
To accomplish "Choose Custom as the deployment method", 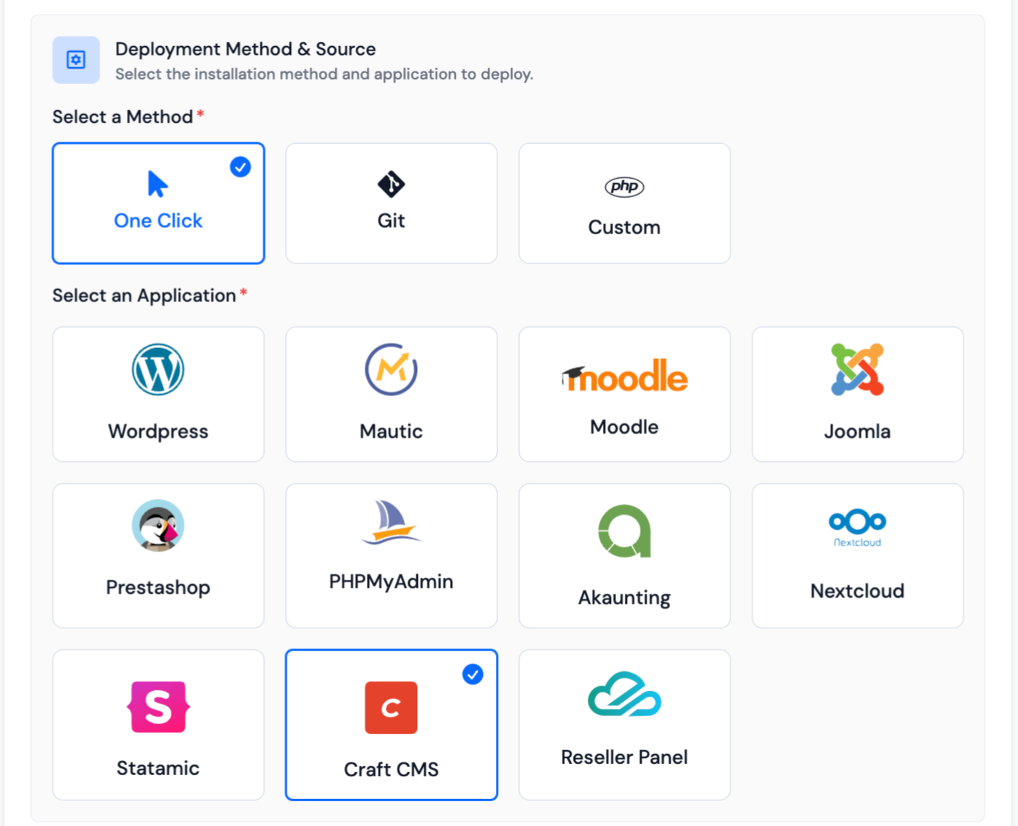I will coord(624,203).
